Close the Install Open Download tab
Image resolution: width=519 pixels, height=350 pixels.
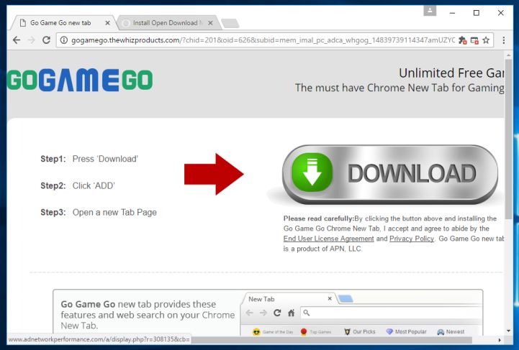click(x=210, y=23)
